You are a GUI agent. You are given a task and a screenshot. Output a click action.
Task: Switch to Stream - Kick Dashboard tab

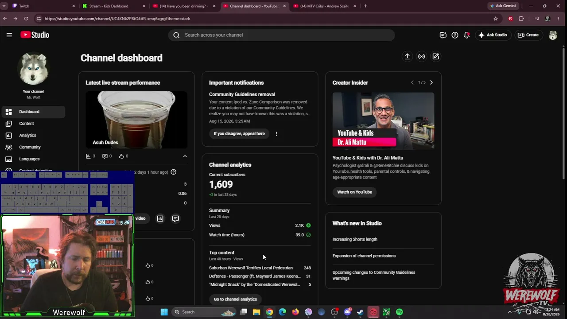coord(114,6)
